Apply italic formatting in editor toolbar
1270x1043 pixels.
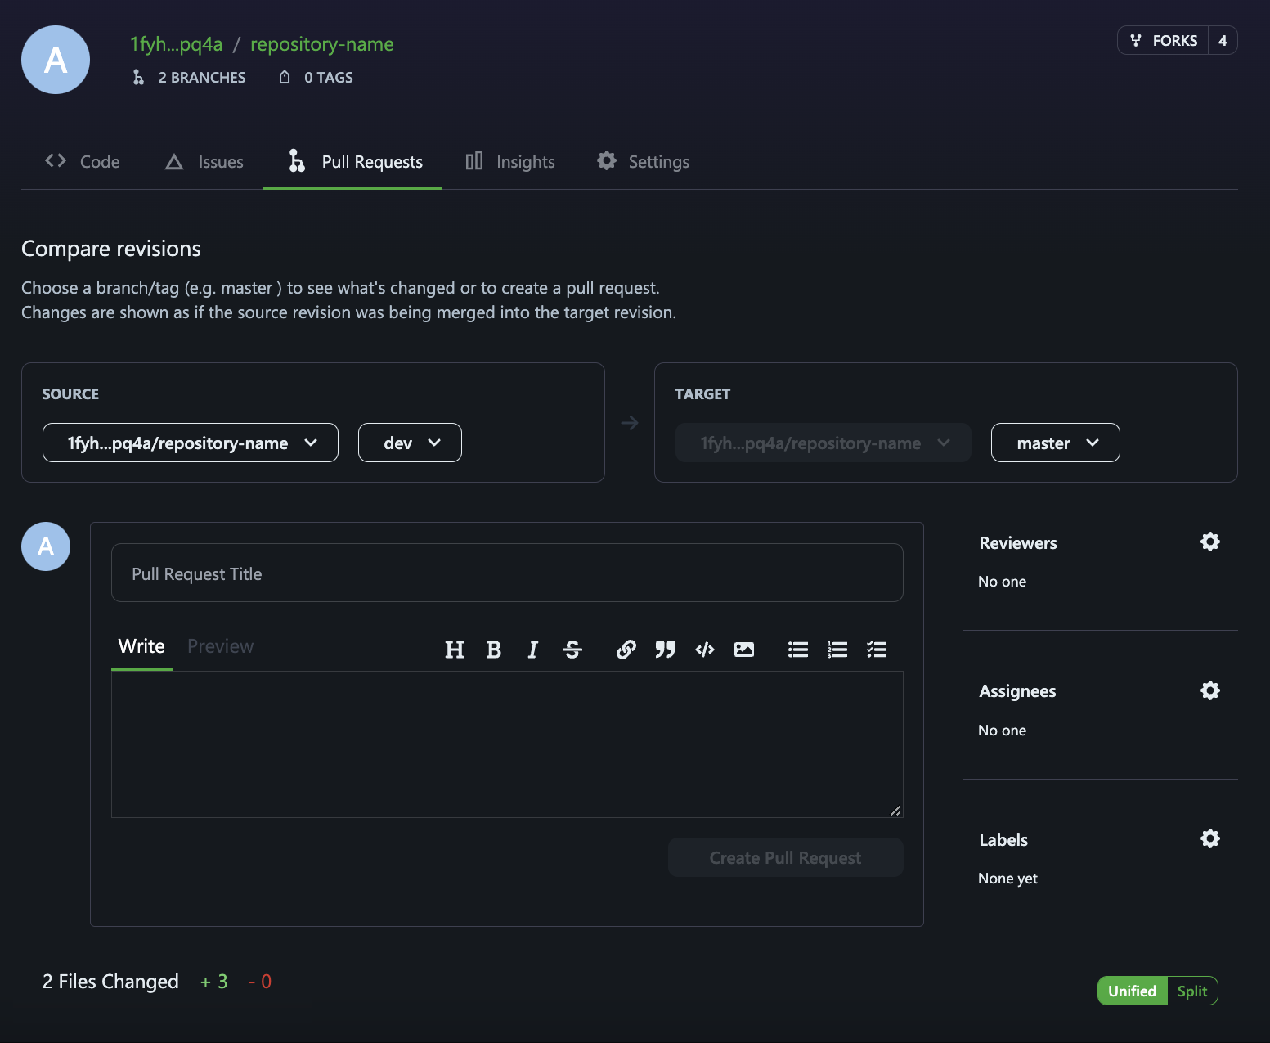533,650
